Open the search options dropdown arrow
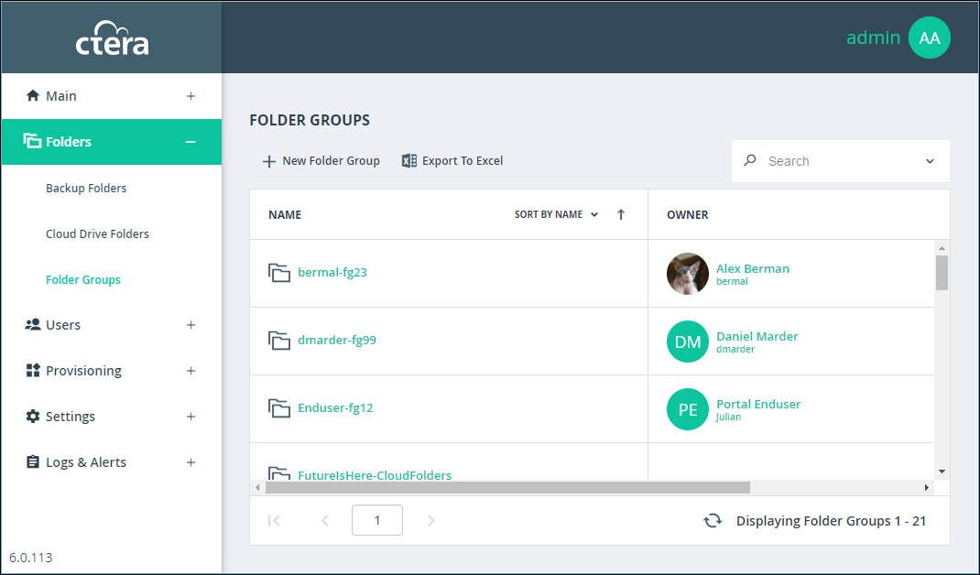This screenshot has width=980, height=575. [x=930, y=161]
